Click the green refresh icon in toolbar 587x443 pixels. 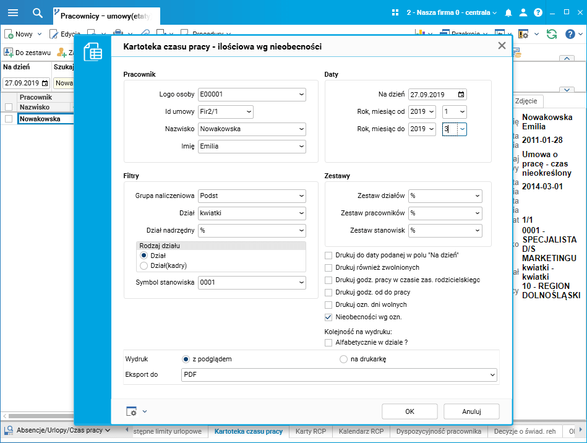[552, 34]
